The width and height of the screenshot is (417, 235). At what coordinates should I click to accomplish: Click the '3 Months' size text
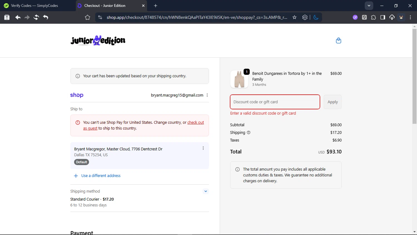pos(259,85)
